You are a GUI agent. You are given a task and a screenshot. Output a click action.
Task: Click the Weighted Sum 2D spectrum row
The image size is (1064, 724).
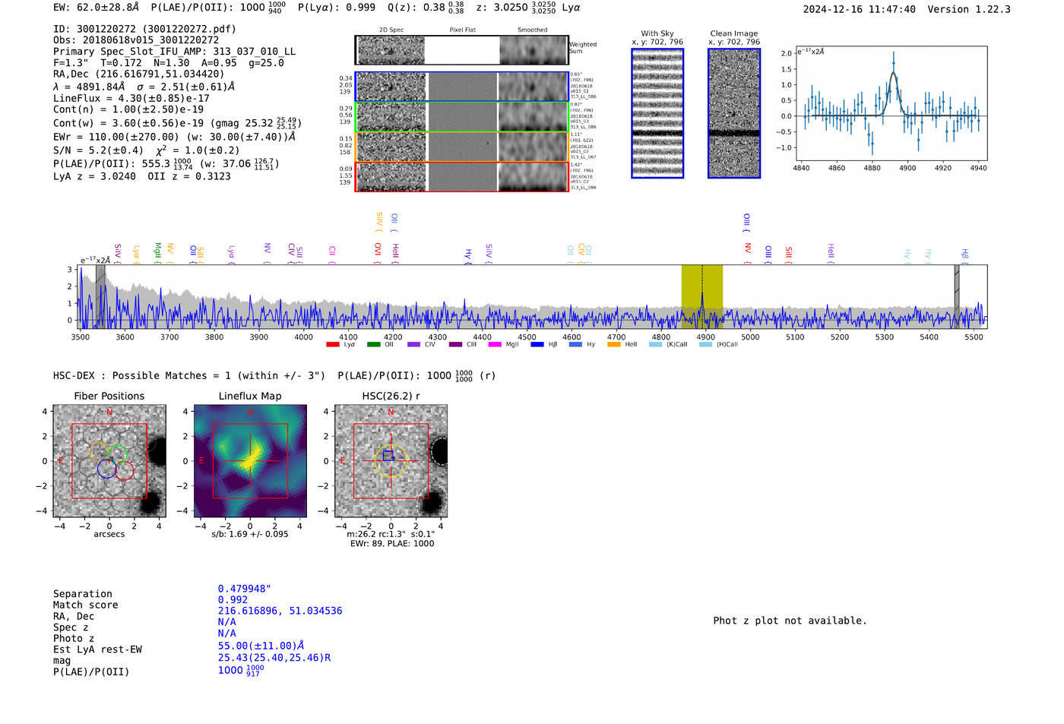[462, 50]
